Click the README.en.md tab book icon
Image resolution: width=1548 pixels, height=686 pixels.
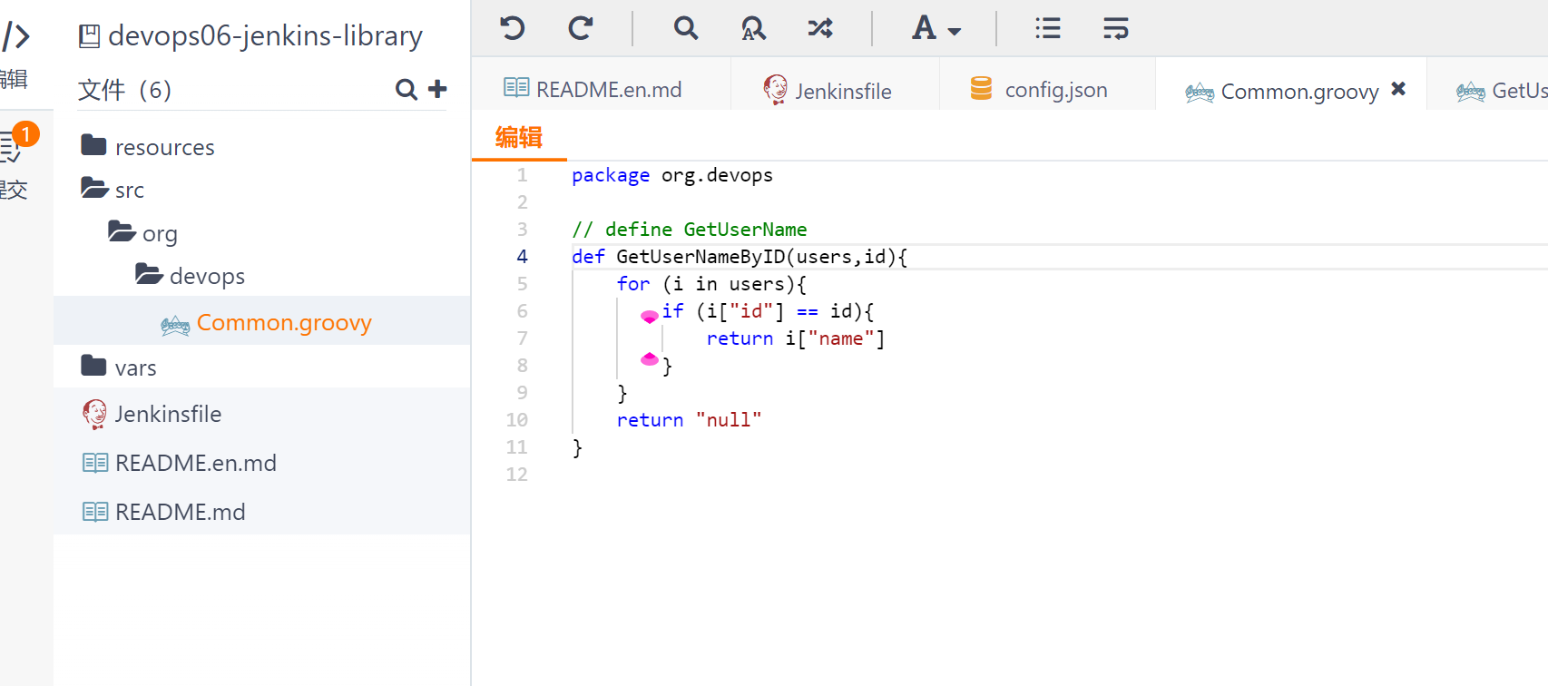(x=516, y=87)
